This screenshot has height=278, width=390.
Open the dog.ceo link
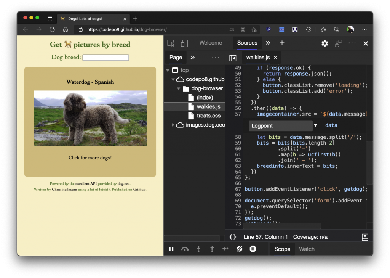click(x=124, y=183)
